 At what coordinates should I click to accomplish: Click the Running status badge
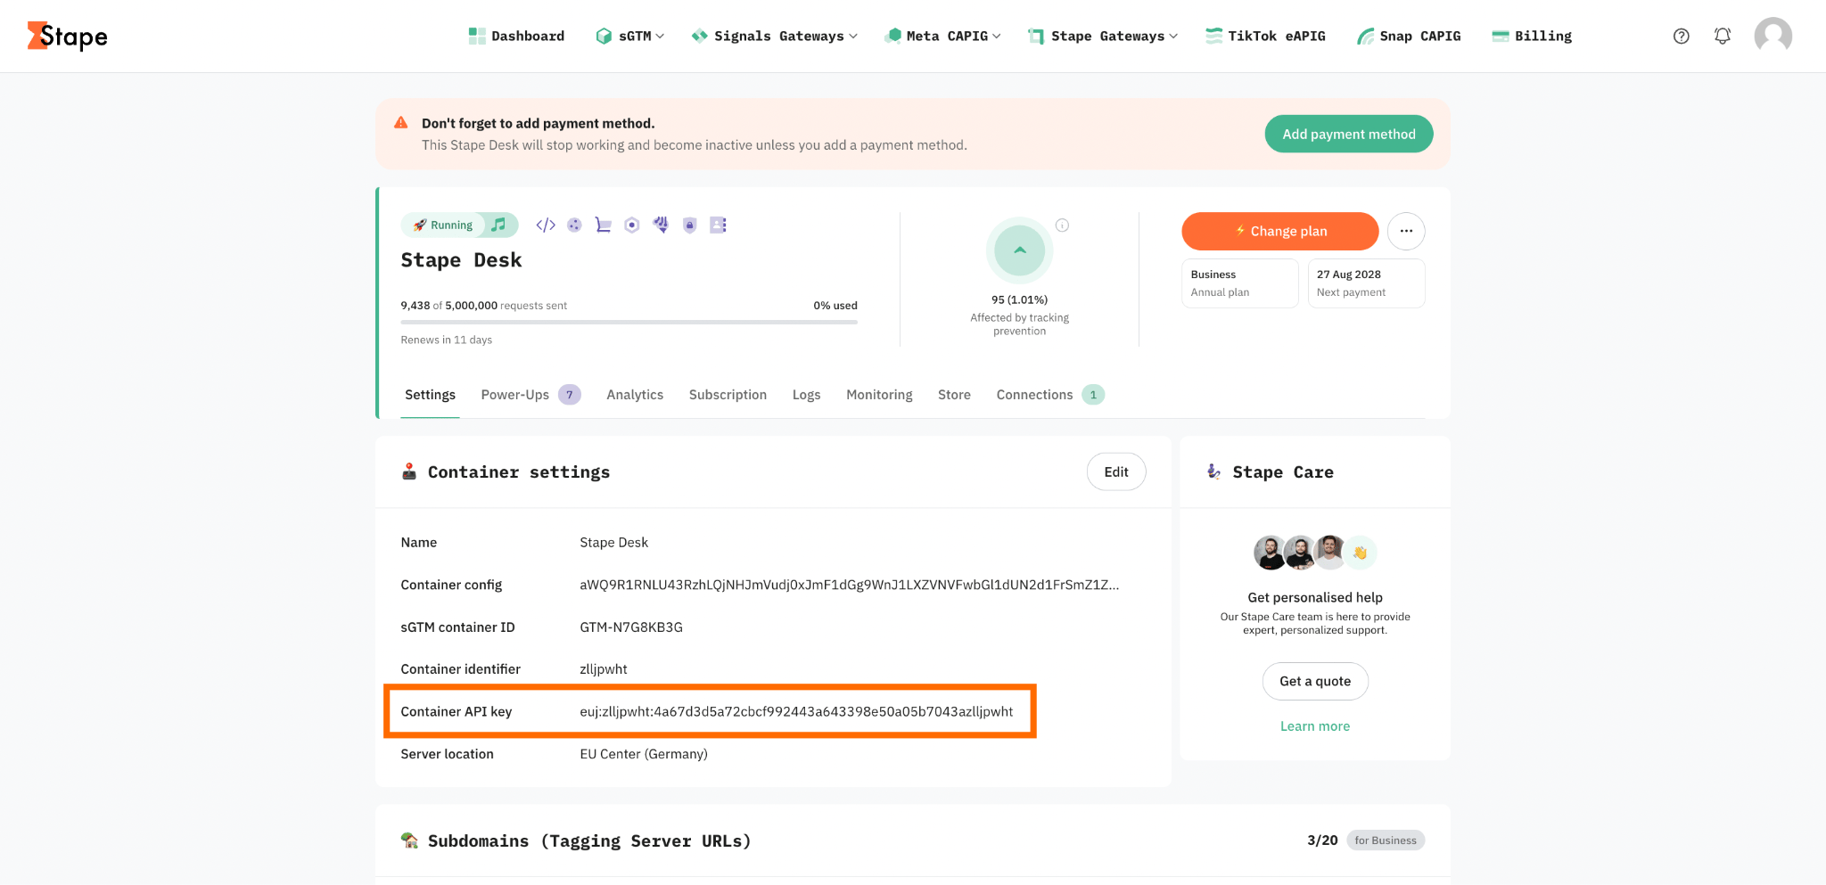point(443,225)
